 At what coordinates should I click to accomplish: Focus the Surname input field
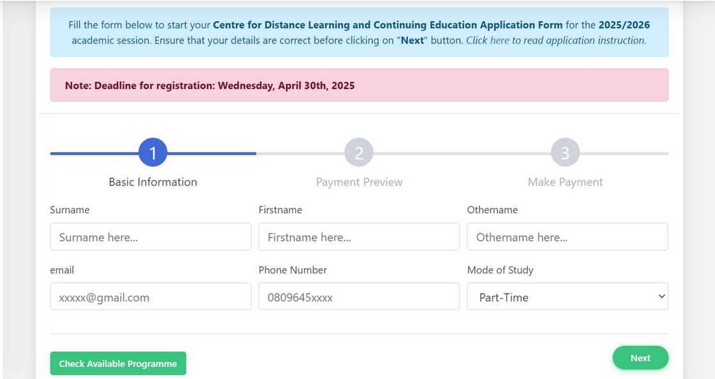pos(151,237)
